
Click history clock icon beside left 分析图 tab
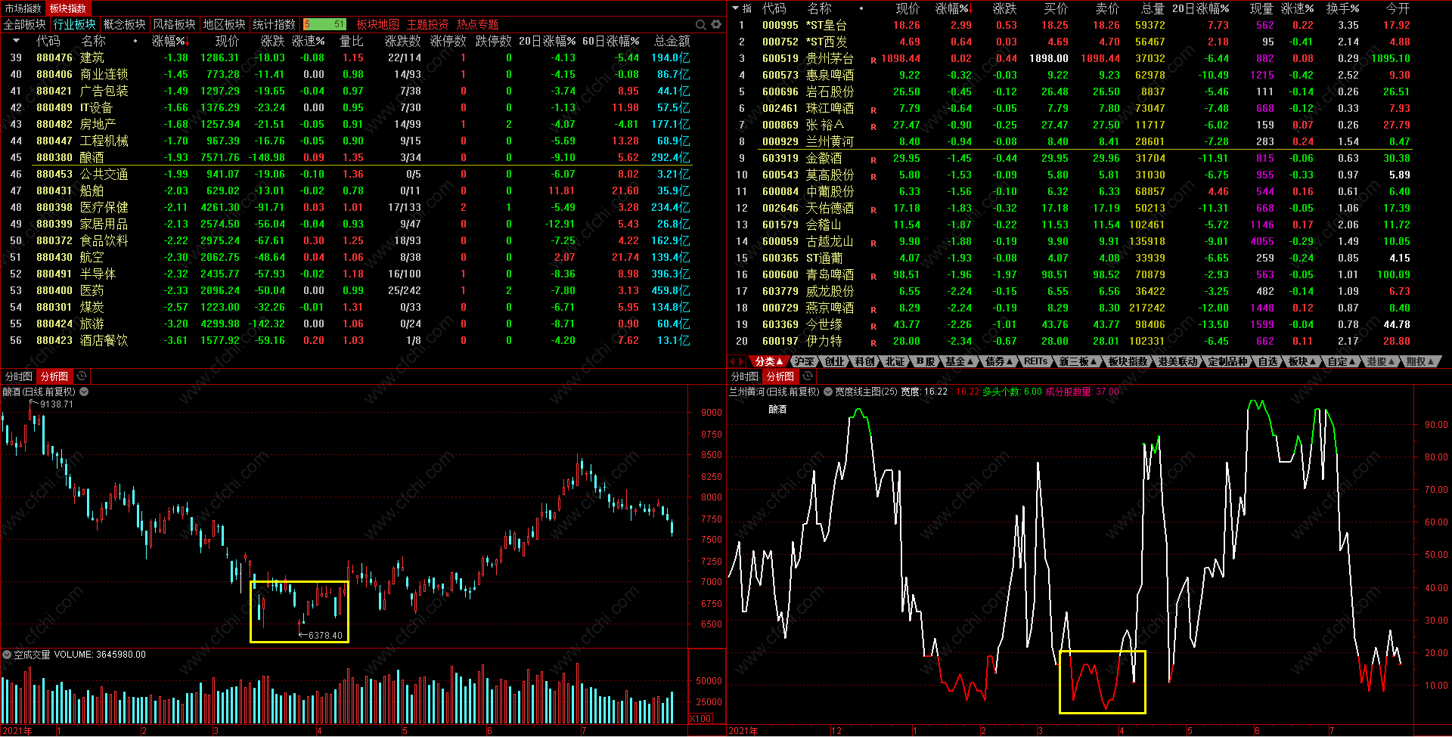[x=82, y=376]
